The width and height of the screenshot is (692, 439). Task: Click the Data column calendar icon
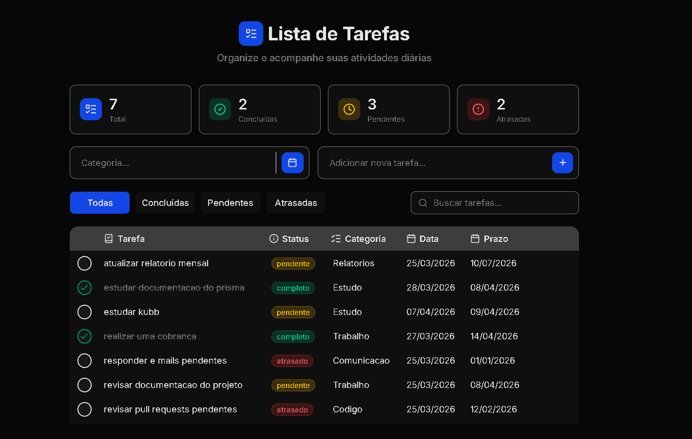[411, 239]
